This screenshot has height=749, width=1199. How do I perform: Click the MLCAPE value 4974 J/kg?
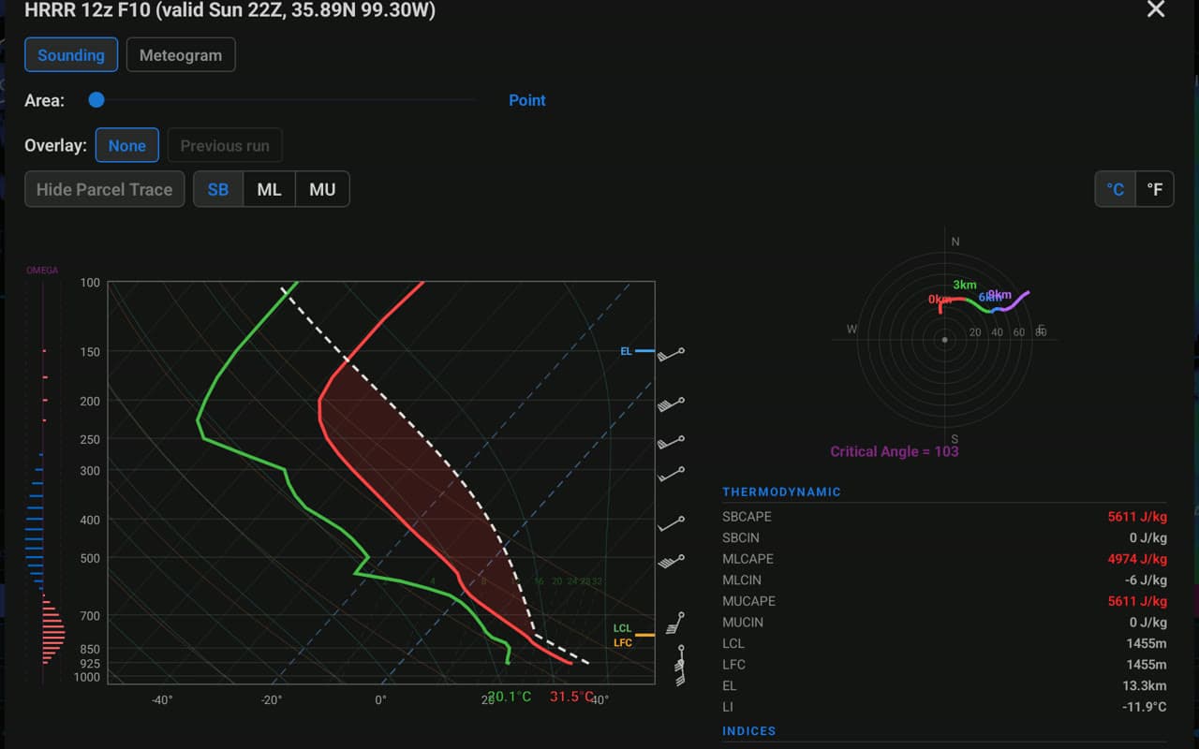[x=1137, y=559]
